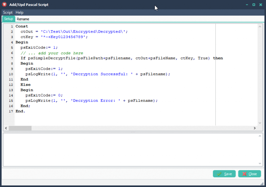
Task: Click the code editor horizontal scrollbar thumb
Action: pos(20,128)
